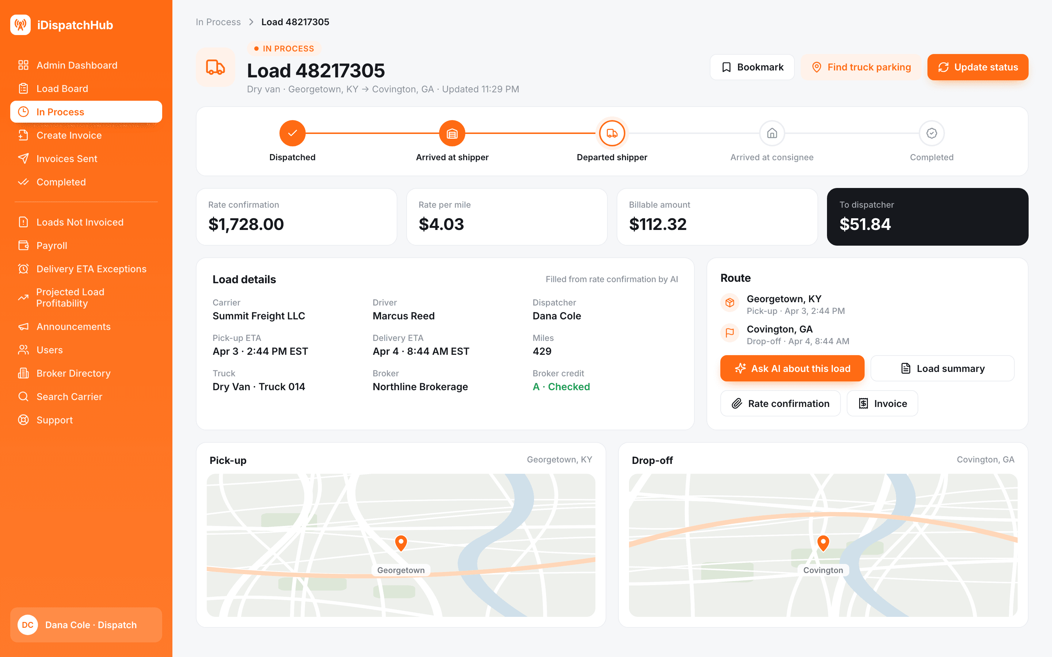Click Northline Brokerage broker value
Image resolution: width=1052 pixels, height=657 pixels.
(420, 387)
